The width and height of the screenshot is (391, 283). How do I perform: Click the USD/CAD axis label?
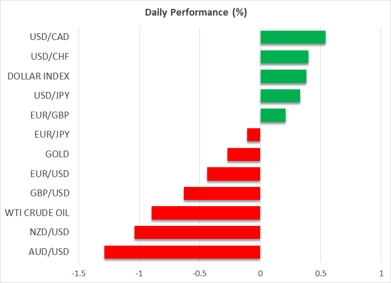[x=50, y=37]
